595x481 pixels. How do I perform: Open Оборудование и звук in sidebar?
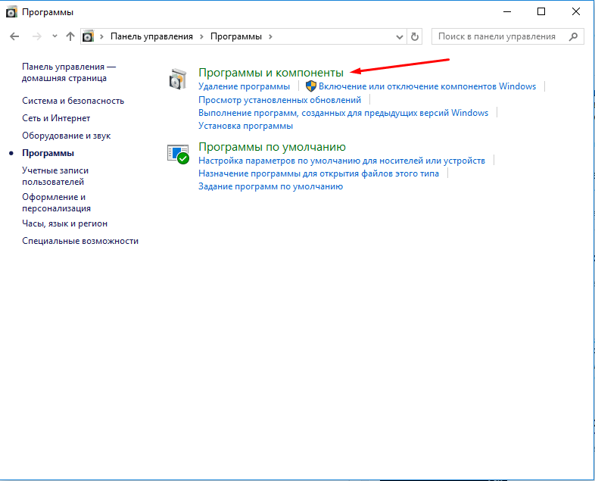click(67, 136)
